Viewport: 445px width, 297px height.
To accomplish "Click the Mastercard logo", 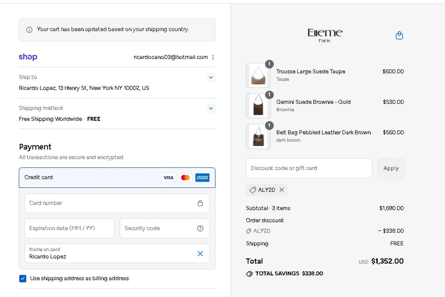I will [185, 178].
